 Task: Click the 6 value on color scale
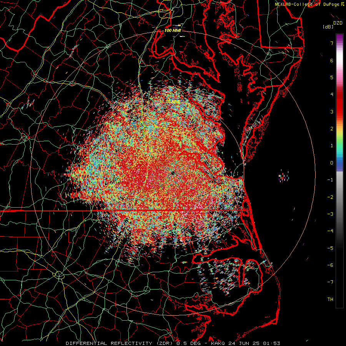(x=332, y=60)
